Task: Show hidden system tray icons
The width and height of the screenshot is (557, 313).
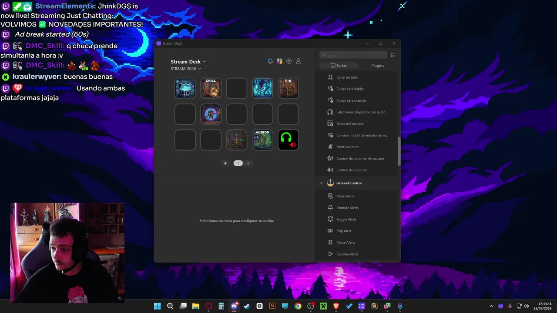Action: (x=491, y=306)
